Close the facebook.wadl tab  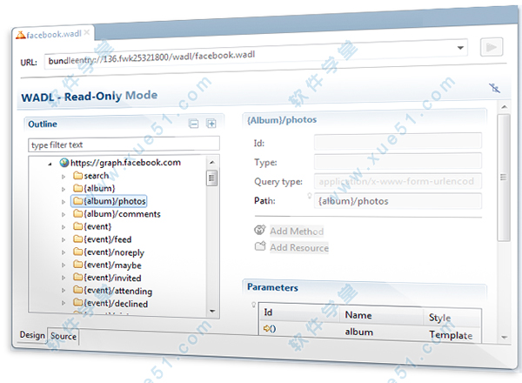tap(86, 32)
